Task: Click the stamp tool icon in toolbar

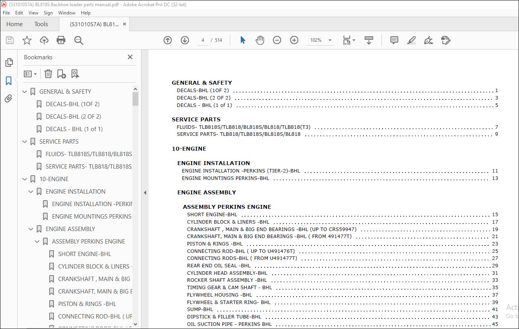Action: click(x=446, y=40)
